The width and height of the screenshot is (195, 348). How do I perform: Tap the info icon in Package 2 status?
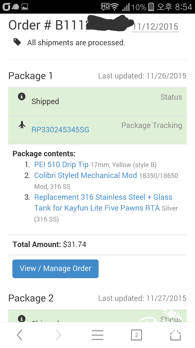coord(22,319)
